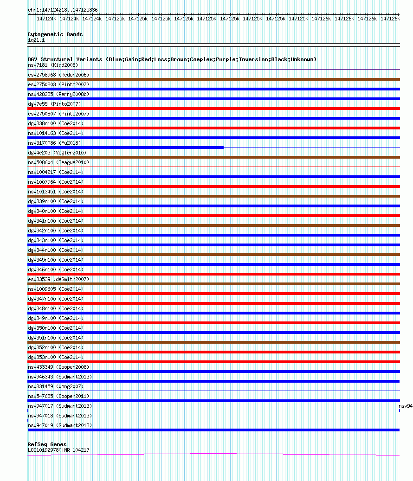The width and height of the screenshot is (413, 481).
Task: Open the nsv947019 (Sudmant2013) label
Action: 60,425
